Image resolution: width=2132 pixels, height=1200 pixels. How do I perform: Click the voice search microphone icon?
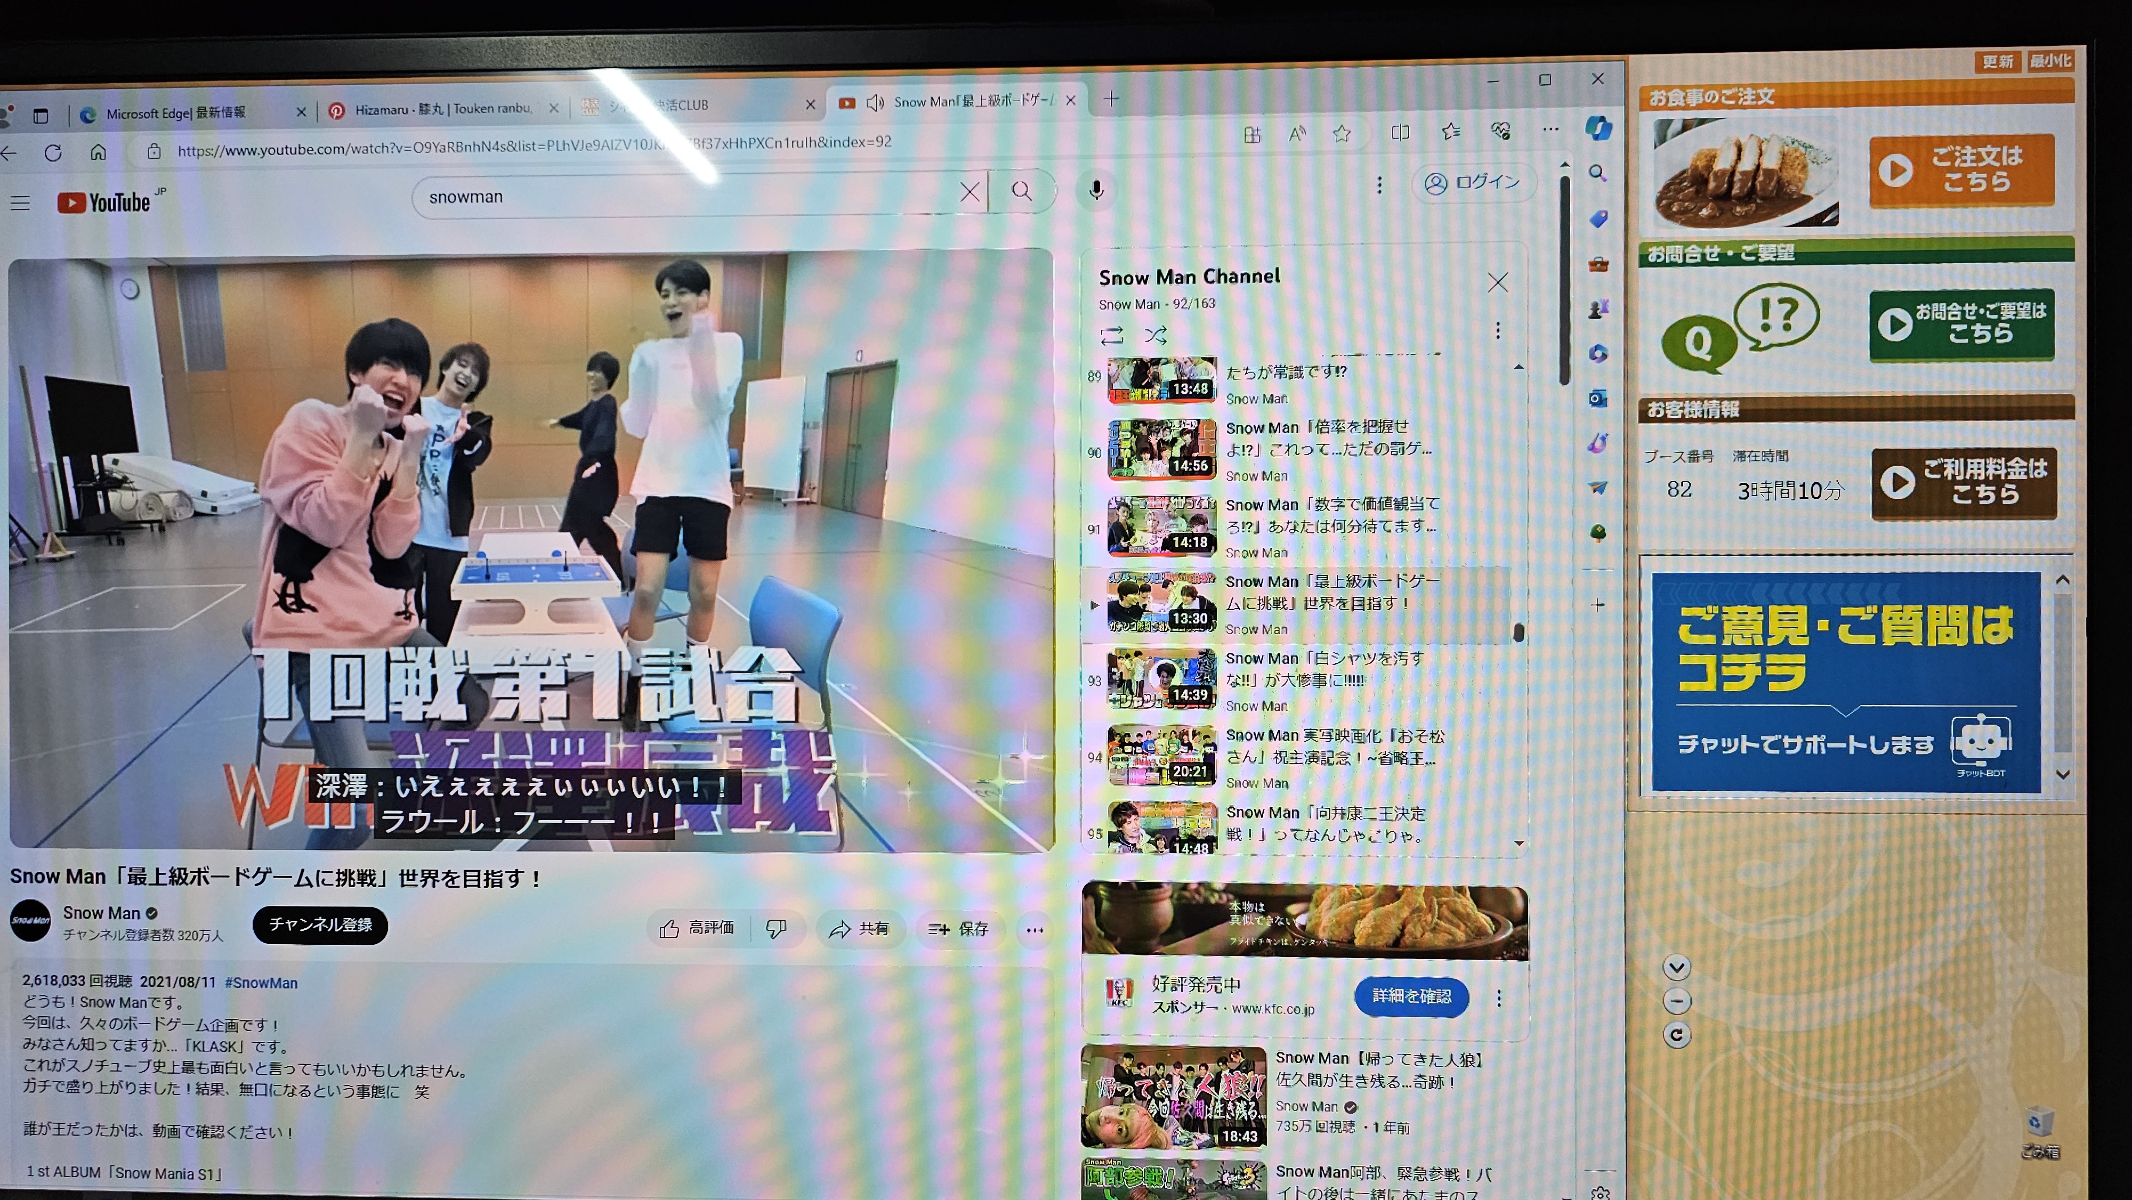pos(1096,190)
